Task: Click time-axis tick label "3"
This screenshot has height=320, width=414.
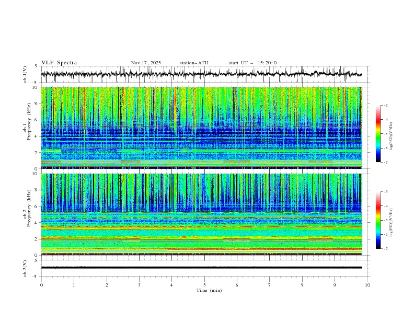Action: click(x=139, y=285)
